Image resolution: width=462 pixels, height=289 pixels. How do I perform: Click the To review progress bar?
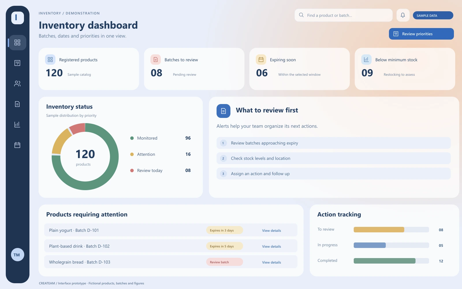pos(391,230)
